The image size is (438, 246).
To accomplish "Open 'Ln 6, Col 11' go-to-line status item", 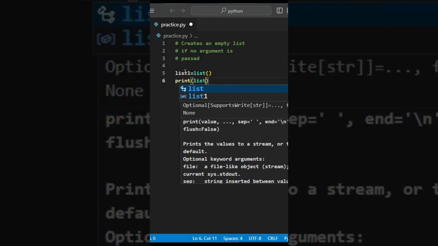I will click(205, 238).
